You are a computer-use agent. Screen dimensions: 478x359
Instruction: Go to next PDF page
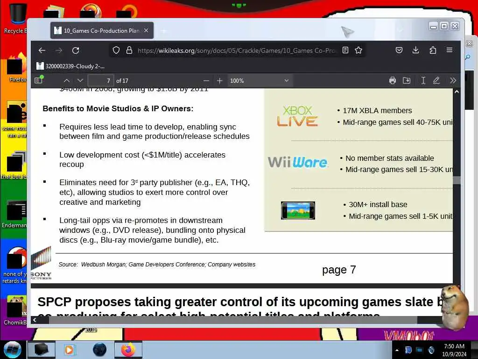80,80
